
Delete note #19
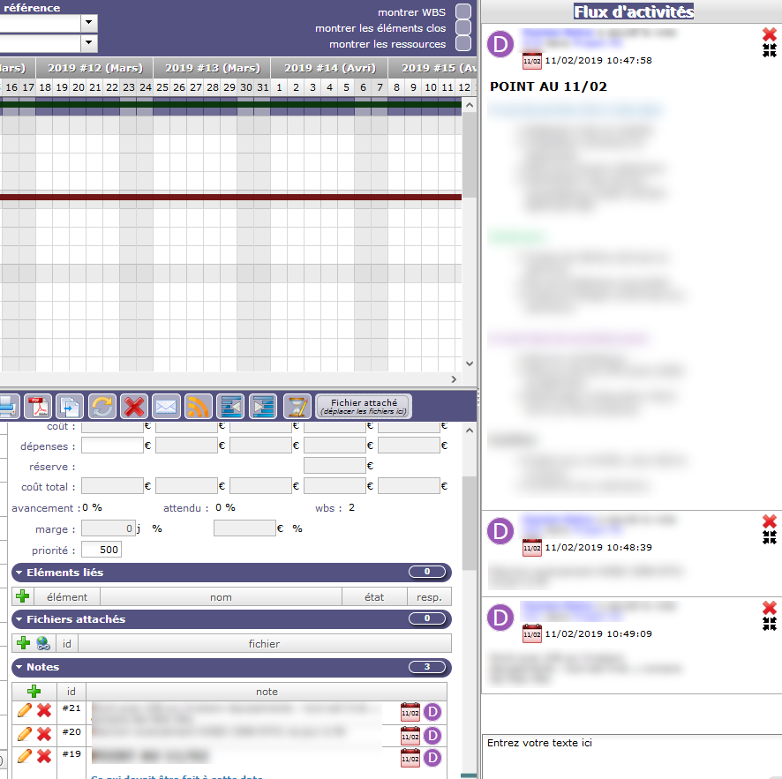tap(44, 755)
